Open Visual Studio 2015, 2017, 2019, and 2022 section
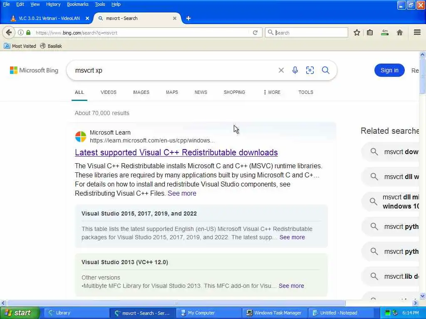This screenshot has width=426, height=319. click(x=139, y=214)
